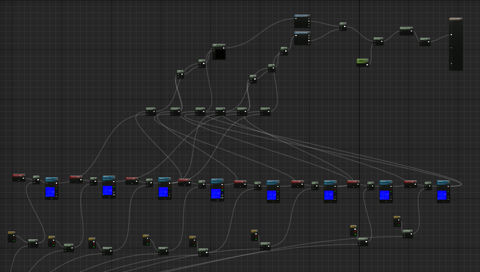This screenshot has height=272, width=480.
Task: Select the leftmost yellow constant node
Action: 11,236
